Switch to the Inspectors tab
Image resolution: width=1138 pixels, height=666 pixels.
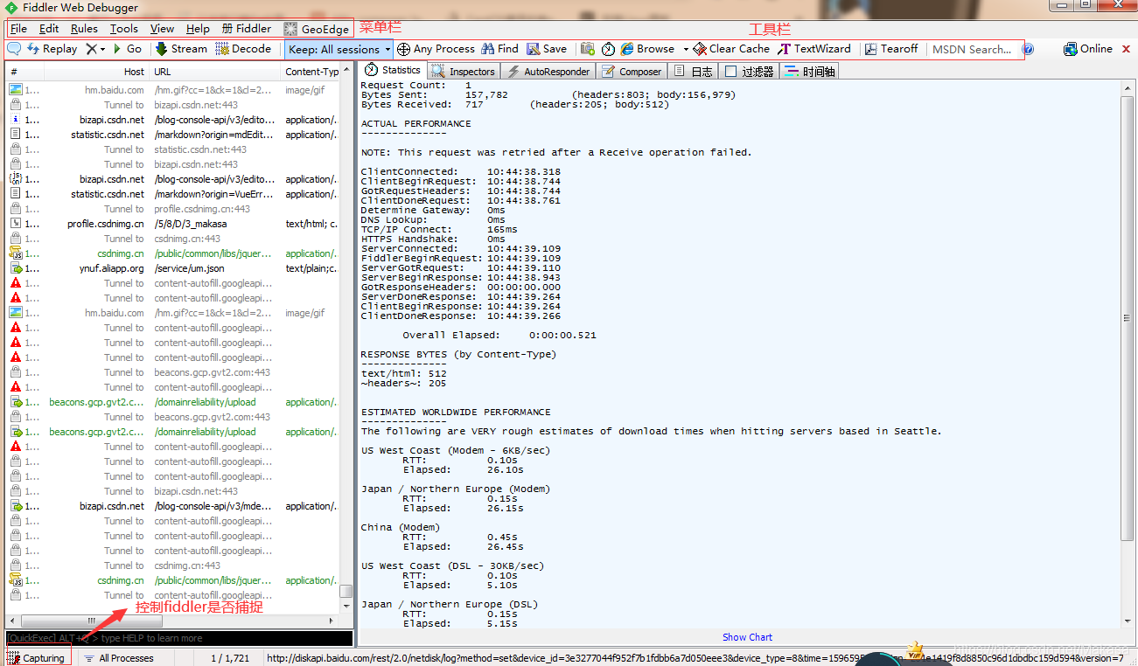click(464, 72)
